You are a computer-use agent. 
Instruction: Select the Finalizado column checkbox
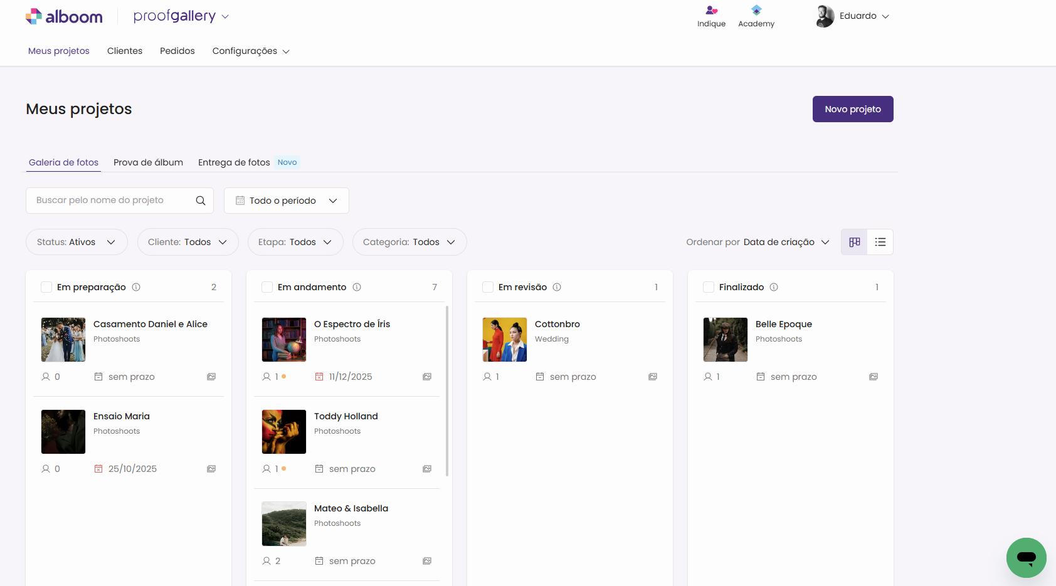point(709,287)
